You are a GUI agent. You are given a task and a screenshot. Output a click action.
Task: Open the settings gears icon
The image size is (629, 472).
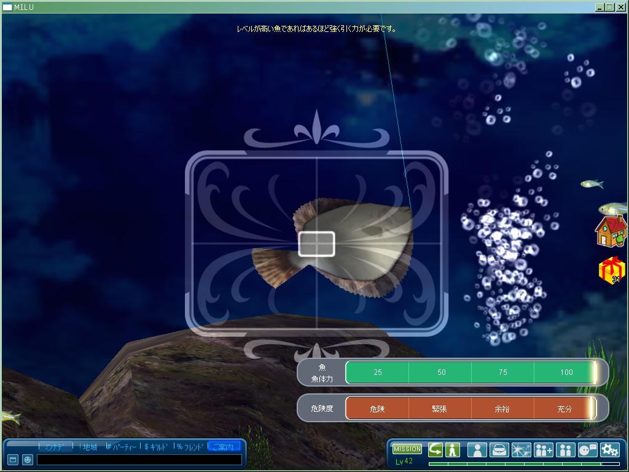[x=609, y=450]
